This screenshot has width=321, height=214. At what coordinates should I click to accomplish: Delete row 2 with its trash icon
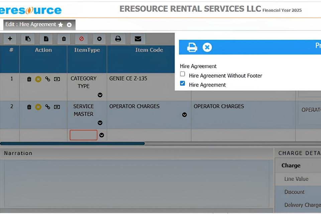pos(29,107)
